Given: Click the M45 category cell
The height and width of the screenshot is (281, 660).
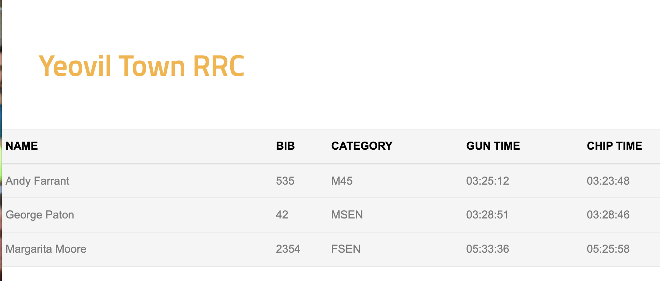Looking at the screenshot, I should click(342, 181).
